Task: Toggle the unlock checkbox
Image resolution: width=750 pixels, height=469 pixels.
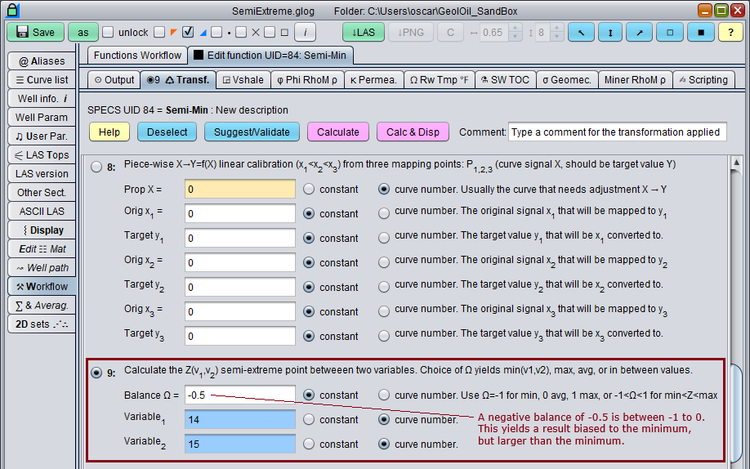Action: 108,32
